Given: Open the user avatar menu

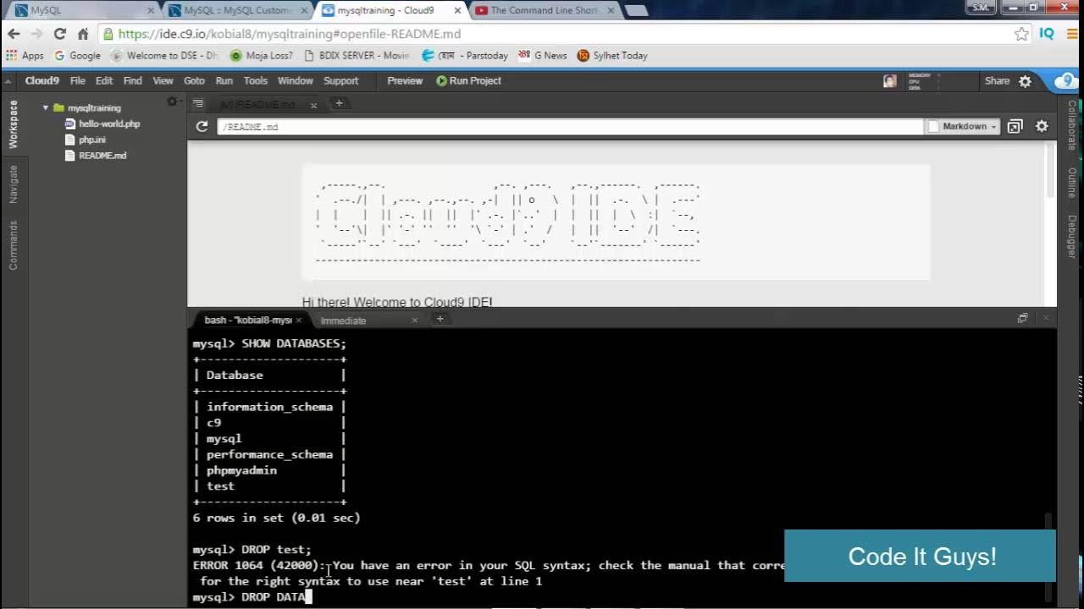Looking at the screenshot, I should click(889, 81).
